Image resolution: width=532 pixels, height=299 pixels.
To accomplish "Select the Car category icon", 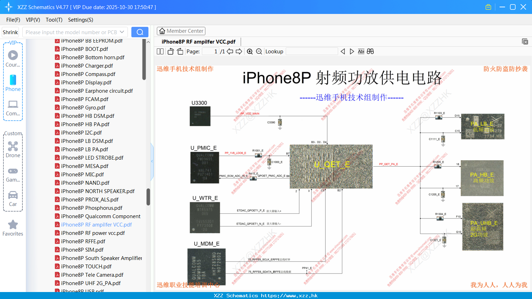I will pyautogui.click(x=13, y=199).
